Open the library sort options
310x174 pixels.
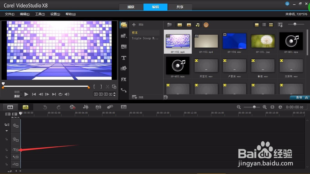[280, 25]
